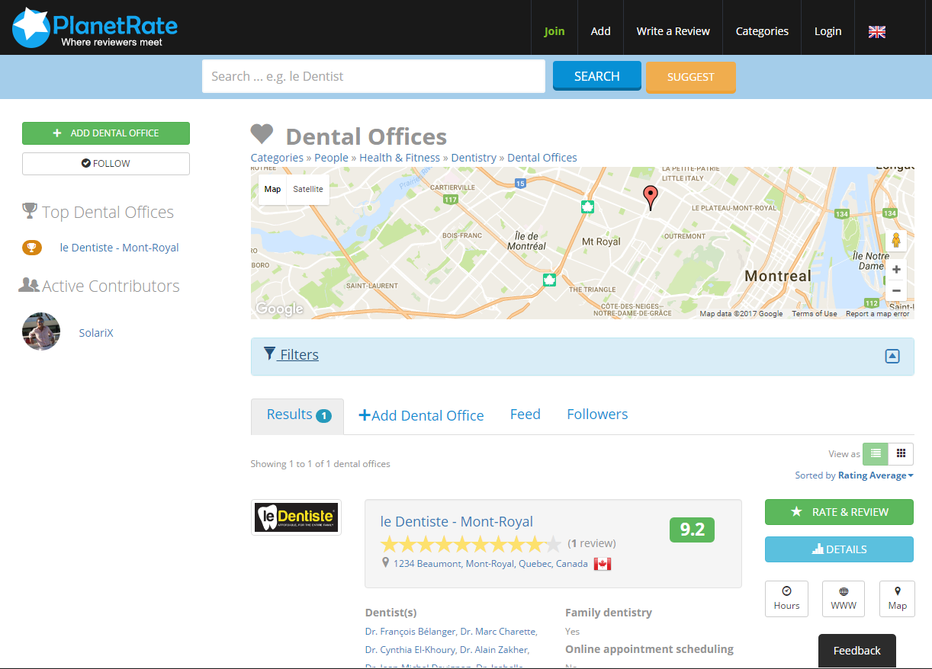The width and height of the screenshot is (932, 669).
Task: Click the DETAILS button
Action: coord(839,549)
